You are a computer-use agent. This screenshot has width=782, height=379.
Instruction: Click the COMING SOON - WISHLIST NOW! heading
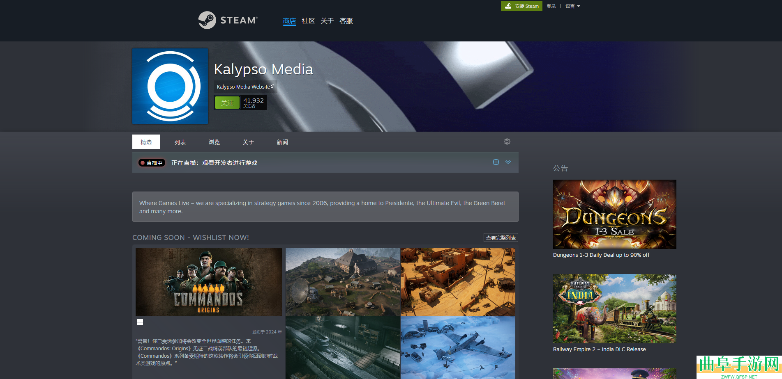point(191,237)
